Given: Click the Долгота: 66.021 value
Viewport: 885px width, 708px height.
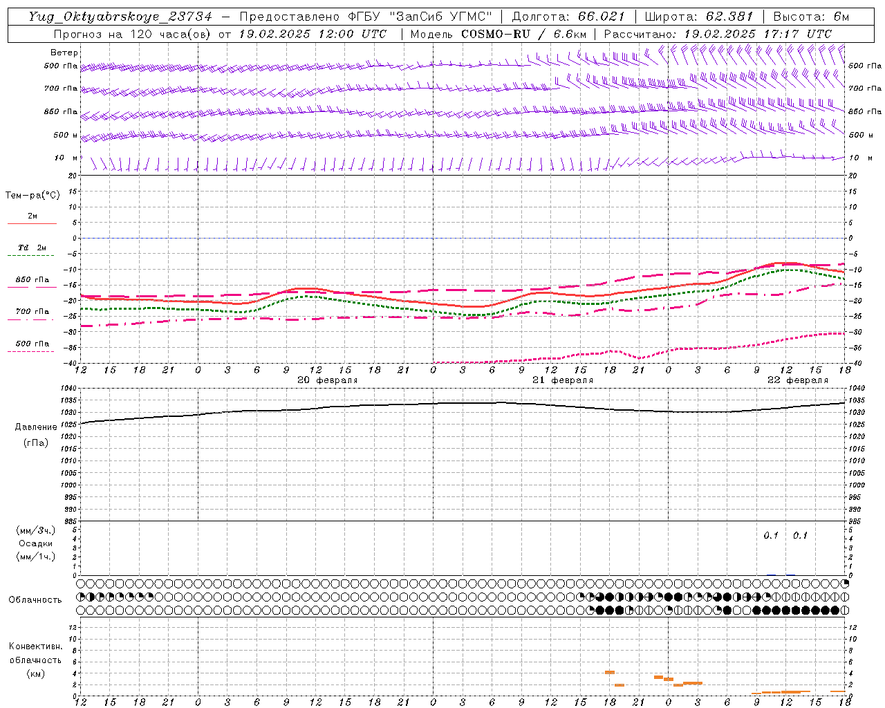Looking at the screenshot, I should coord(568,17).
